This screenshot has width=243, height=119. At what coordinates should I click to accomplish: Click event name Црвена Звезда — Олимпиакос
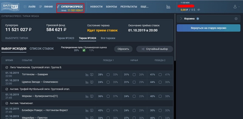point(40,82)
